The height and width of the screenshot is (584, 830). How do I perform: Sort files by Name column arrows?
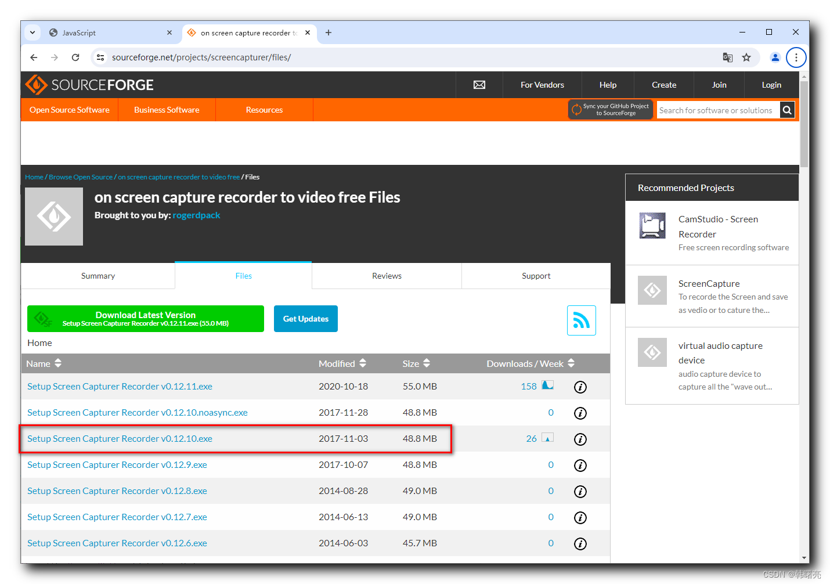point(58,363)
